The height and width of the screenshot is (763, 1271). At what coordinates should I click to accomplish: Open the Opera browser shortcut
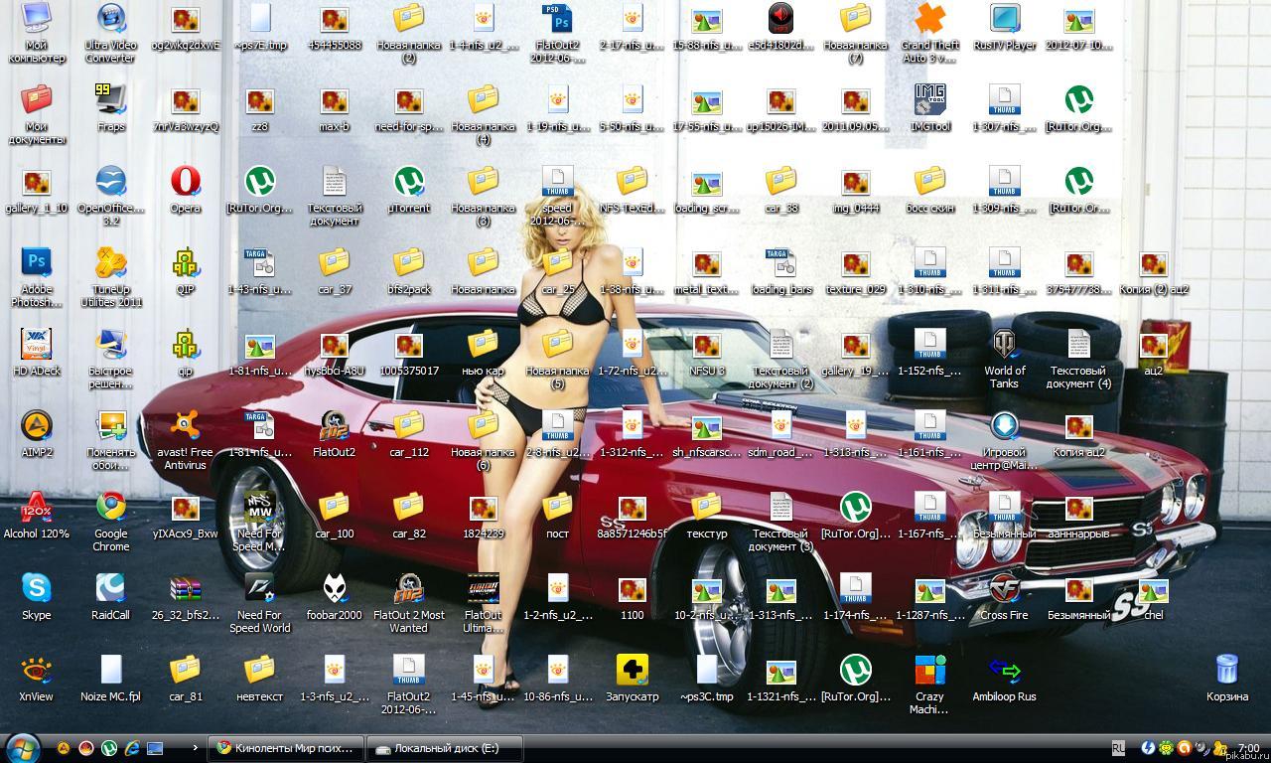pos(186,189)
